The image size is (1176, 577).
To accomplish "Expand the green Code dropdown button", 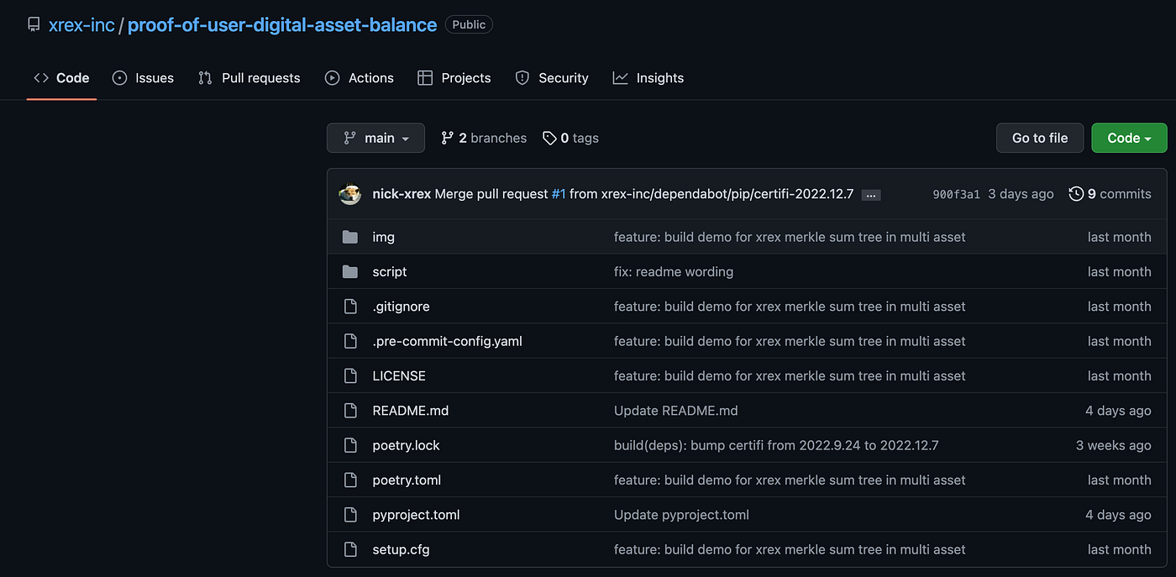I will [x=1129, y=138].
